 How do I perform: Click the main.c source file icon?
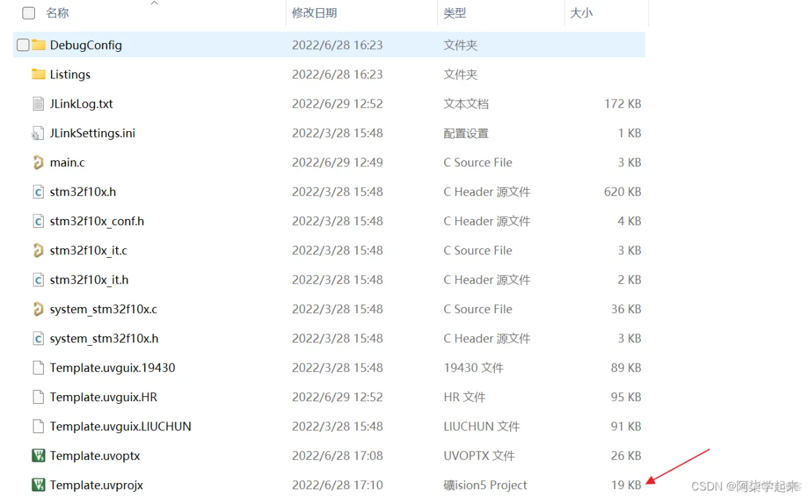click(38, 162)
